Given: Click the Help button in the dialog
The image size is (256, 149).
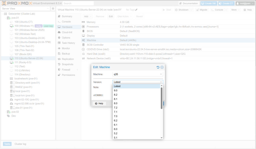Looking at the screenshot, I should (99, 103).
